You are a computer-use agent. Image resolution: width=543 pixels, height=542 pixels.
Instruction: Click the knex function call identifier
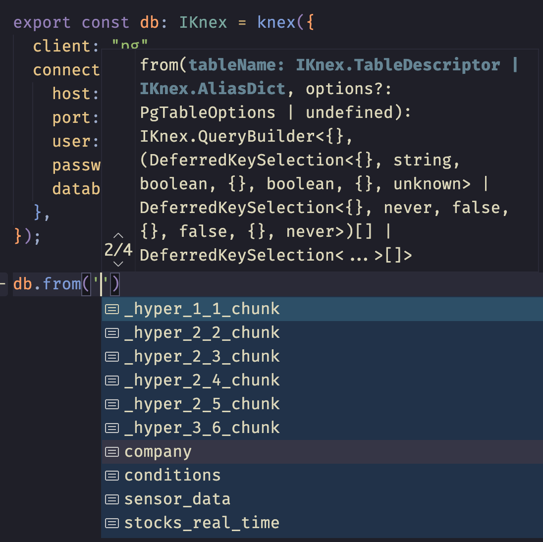click(275, 22)
